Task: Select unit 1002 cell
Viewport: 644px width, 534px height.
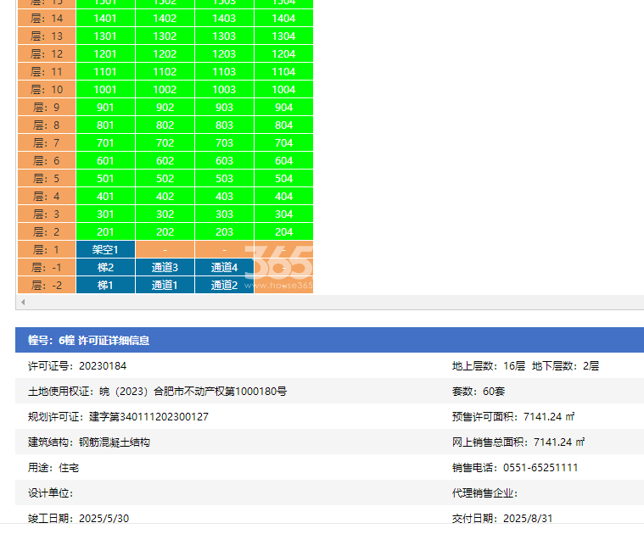Action: pyautogui.click(x=165, y=89)
